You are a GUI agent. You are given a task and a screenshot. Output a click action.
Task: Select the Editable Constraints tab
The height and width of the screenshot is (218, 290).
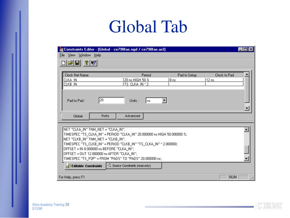coord(85,166)
